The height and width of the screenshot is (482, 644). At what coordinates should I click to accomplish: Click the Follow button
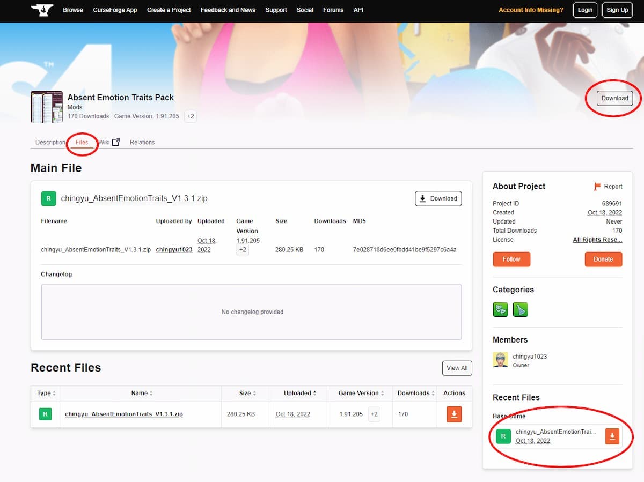point(511,259)
